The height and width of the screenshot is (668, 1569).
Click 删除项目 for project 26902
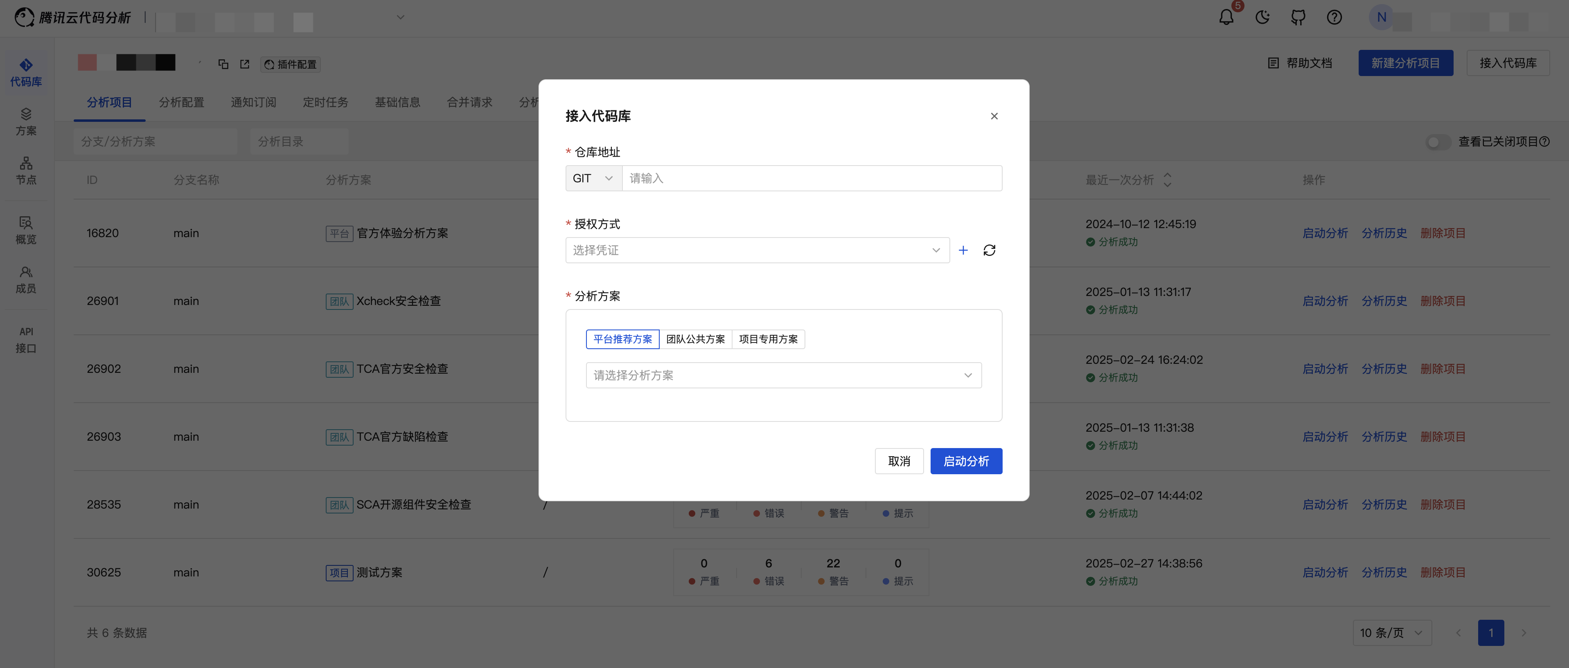click(x=1443, y=369)
